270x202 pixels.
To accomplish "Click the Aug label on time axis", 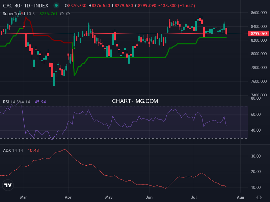I will [x=240, y=197].
